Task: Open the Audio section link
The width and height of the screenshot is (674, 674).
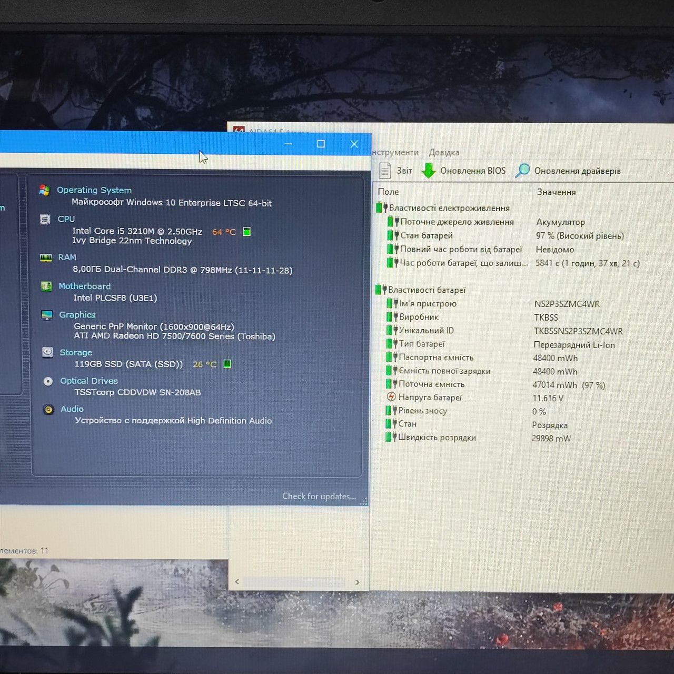Action: [x=72, y=409]
